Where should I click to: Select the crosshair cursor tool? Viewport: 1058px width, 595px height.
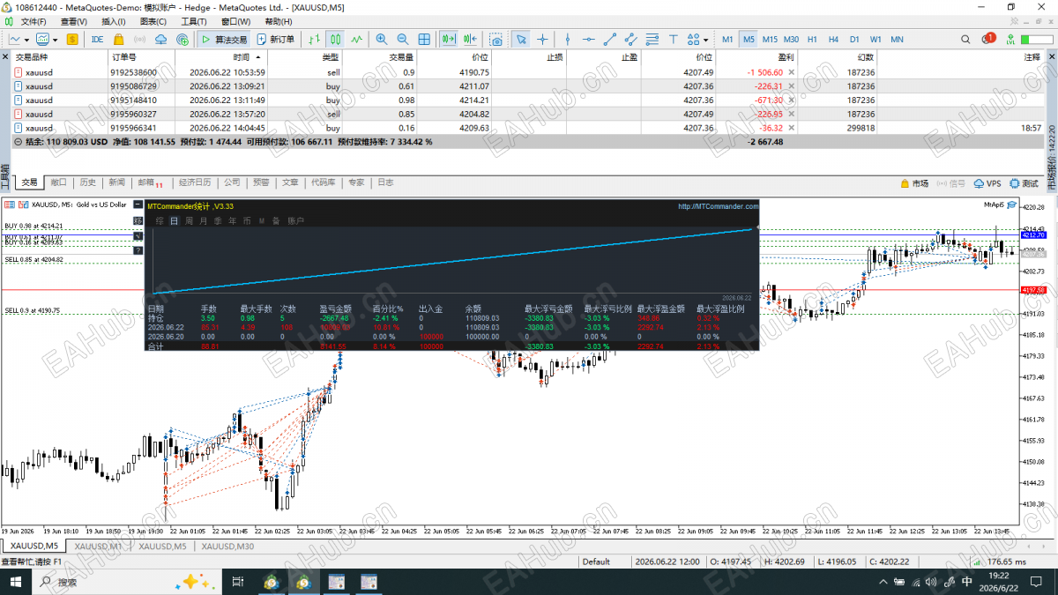[x=542, y=39]
